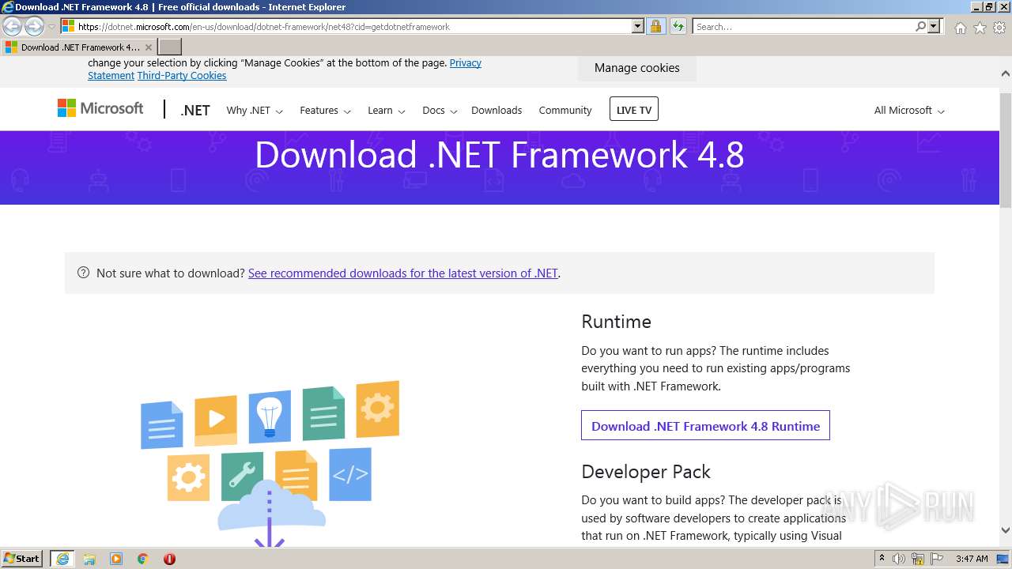Screen dimensions: 1012x569
Task: Click Internet Explorer taskbar icon
Action: click(62, 559)
